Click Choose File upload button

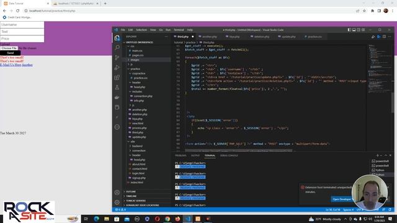click(x=9, y=48)
